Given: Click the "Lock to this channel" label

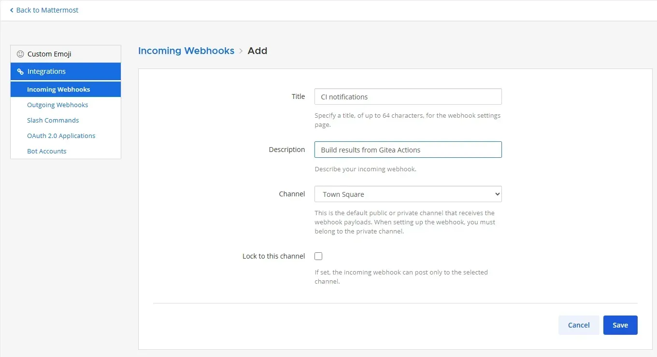Looking at the screenshot, I should tap(273, 256).
